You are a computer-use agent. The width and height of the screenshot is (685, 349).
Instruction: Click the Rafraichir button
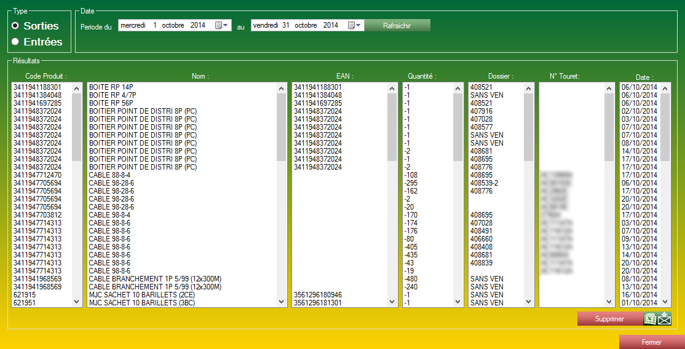tap(397, 25)
